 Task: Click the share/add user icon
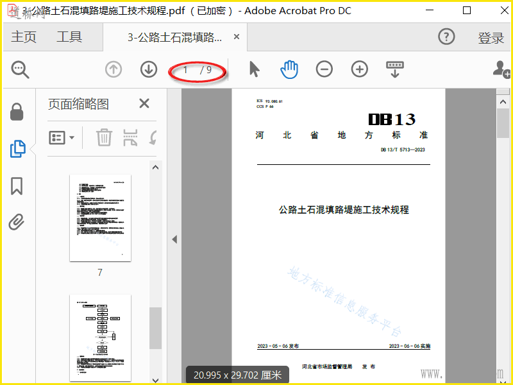point(501,69)
